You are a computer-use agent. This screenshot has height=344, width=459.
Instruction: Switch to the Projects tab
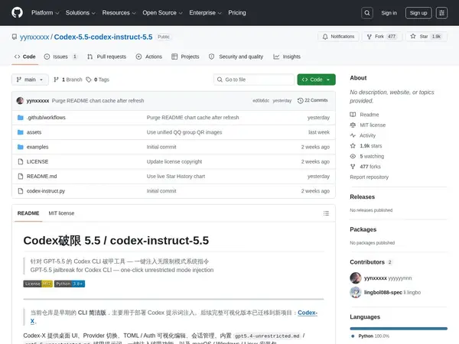pyautogui.click(x=185, y=57)
